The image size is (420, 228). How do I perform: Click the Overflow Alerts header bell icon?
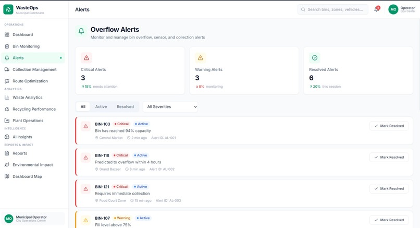(x=81, y=31)
